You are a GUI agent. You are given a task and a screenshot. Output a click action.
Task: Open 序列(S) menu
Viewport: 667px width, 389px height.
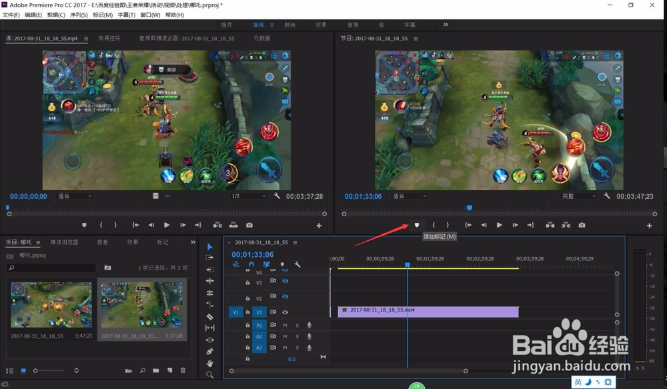(x=79, y=15)
